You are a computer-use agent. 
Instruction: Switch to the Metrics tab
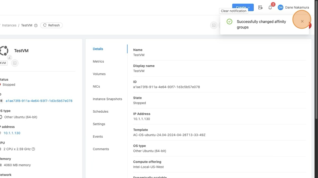click(98, 61)
